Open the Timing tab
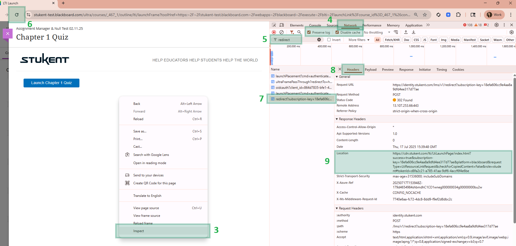Image resolution: width=516 pixels, height=246 pixels. pyautogui.click(x=442, y=70)
